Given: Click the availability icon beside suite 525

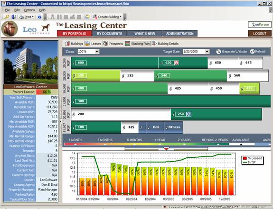Looking at the screenshot, I should pos(123,76).
